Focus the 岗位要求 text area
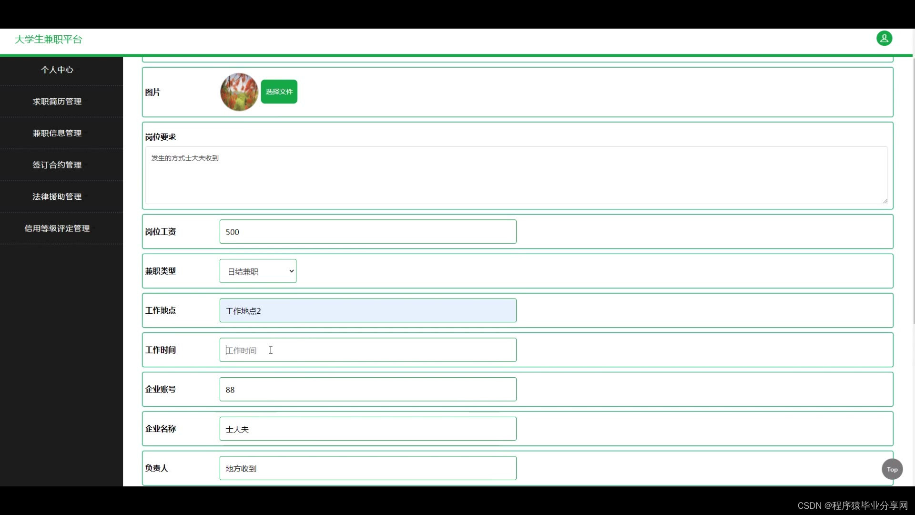The width and height of the screenshot is (915, 515). tap(516, 175)
